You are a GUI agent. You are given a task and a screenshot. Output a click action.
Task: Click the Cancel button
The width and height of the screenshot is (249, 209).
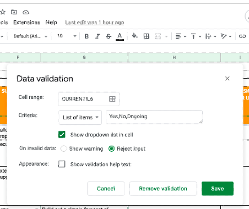click(x=106, y=189)
